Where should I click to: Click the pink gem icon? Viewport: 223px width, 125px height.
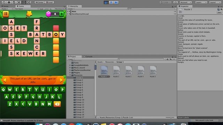tap(48, 14)
